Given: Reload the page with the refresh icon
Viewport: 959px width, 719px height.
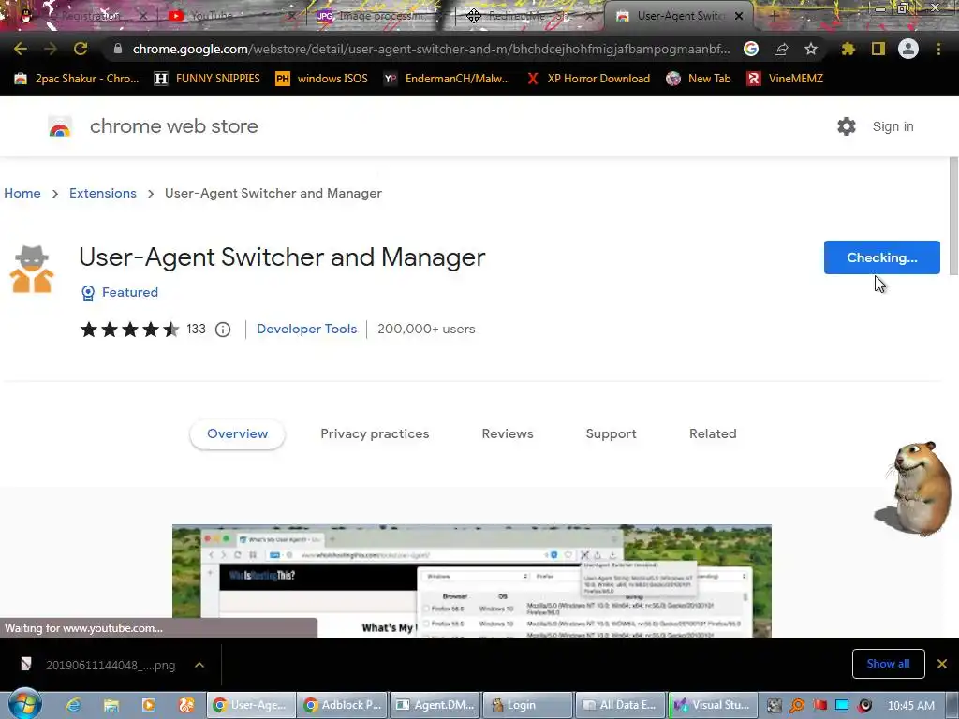Looking at the screenshot, I should point(81,49).
